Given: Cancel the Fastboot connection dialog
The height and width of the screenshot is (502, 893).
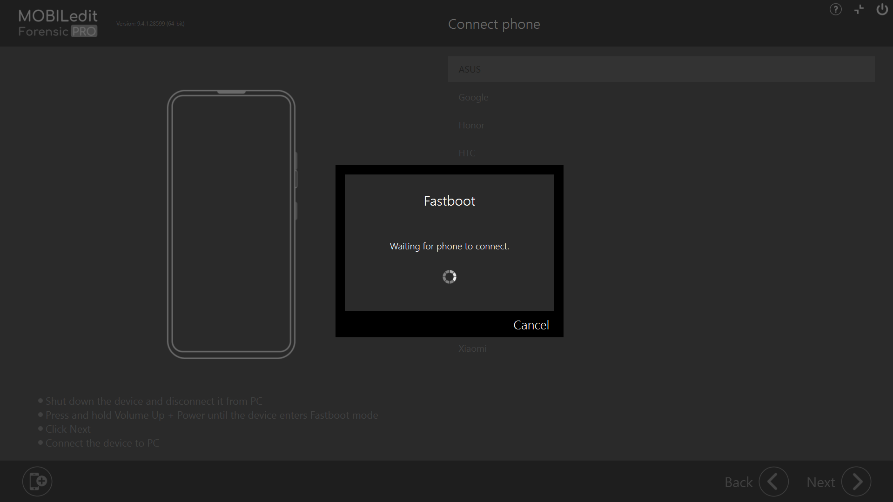Looking at the screenshot, I should (531, 325).
